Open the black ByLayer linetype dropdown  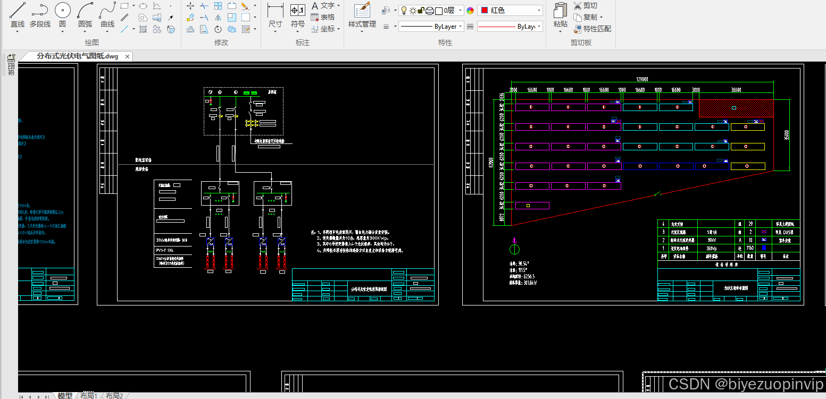pos(431,26)
